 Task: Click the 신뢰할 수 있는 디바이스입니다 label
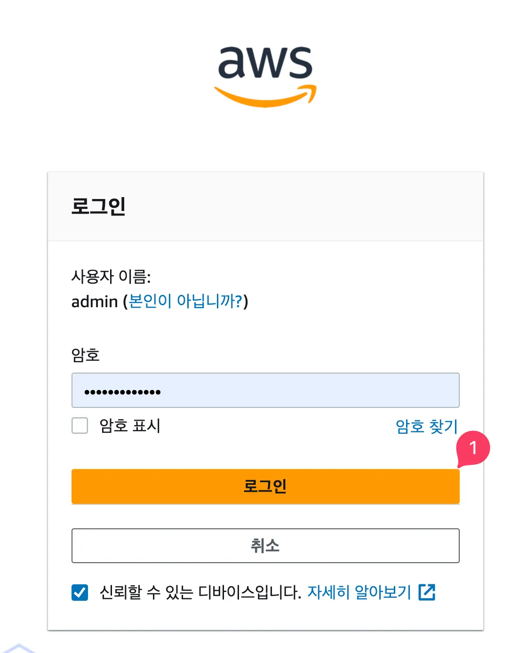click(200, 592)
